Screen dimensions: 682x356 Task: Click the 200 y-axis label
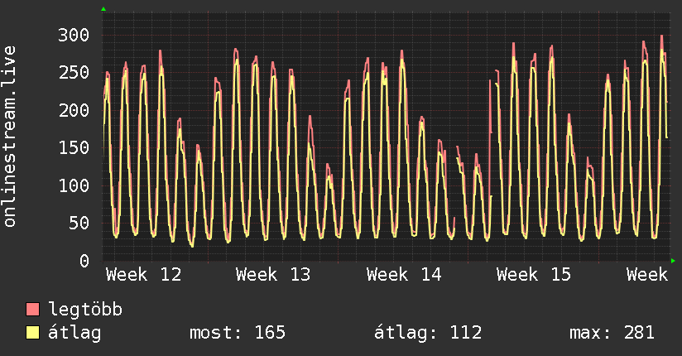(74, 111)
